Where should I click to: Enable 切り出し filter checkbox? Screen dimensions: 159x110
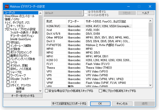[x=8, y=43]
